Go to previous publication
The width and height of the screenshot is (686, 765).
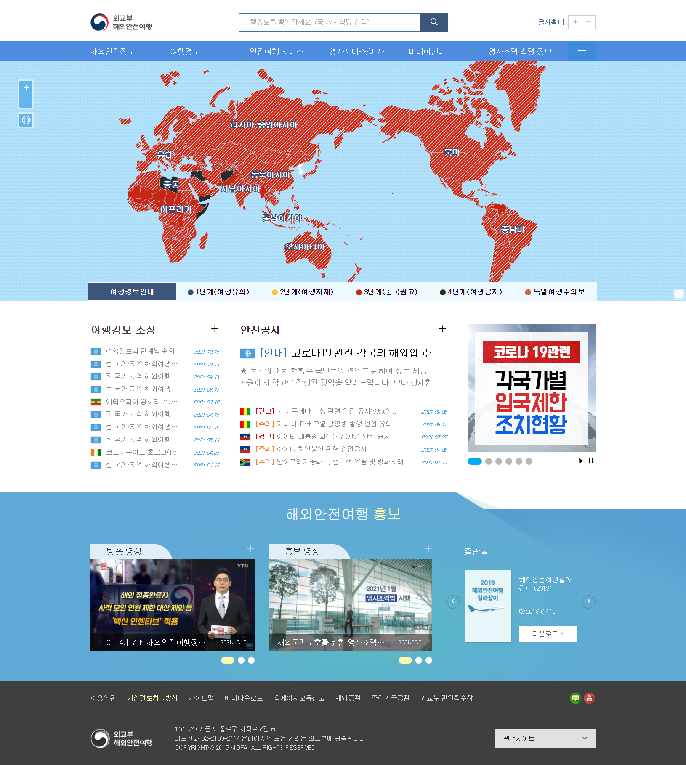(x=453, y=601)
